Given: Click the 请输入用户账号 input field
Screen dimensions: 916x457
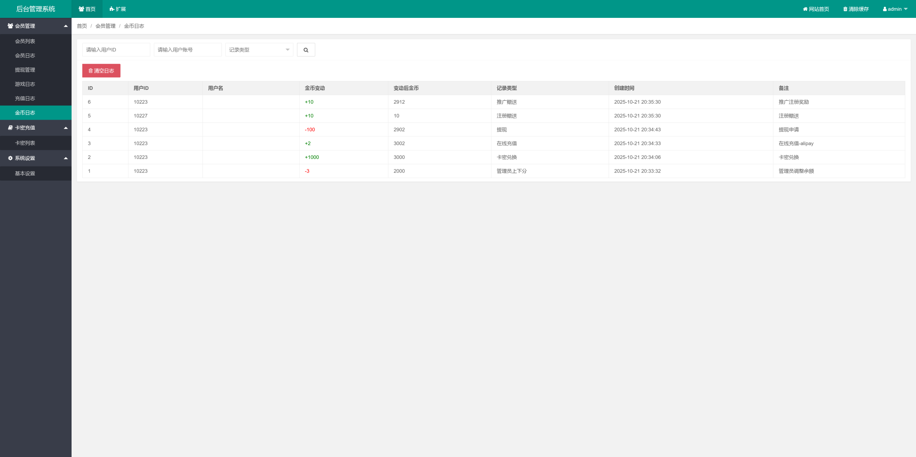Looking at the screenshot, I should pyautogui.click(x=187, y=50).
